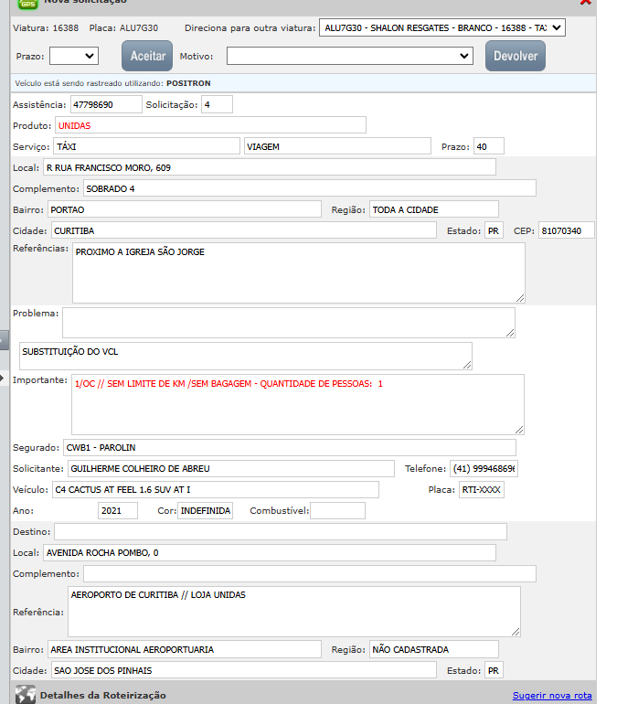Click the empty destination Complemento field
Viewport: 638px width, 704px height.
tap(310, 573)
